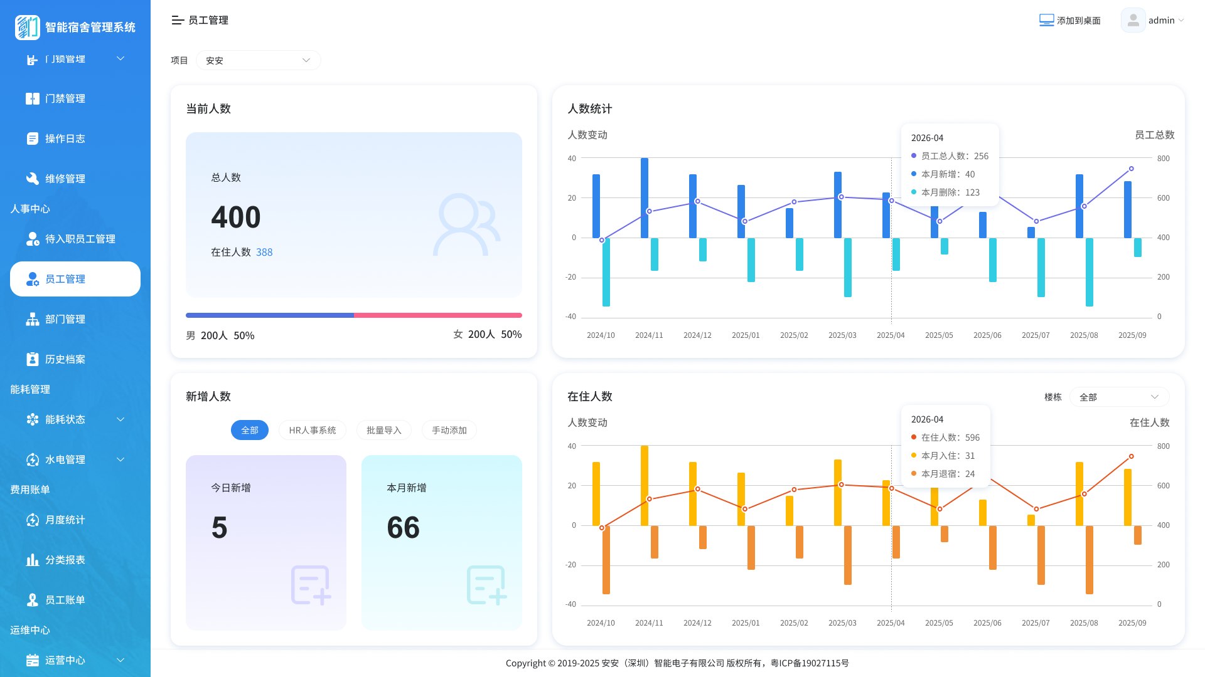The width and height of the screenshot is (1205, 677).
Task: Expand the 门锁管理 submenu chevron
Action: point(120,58)
